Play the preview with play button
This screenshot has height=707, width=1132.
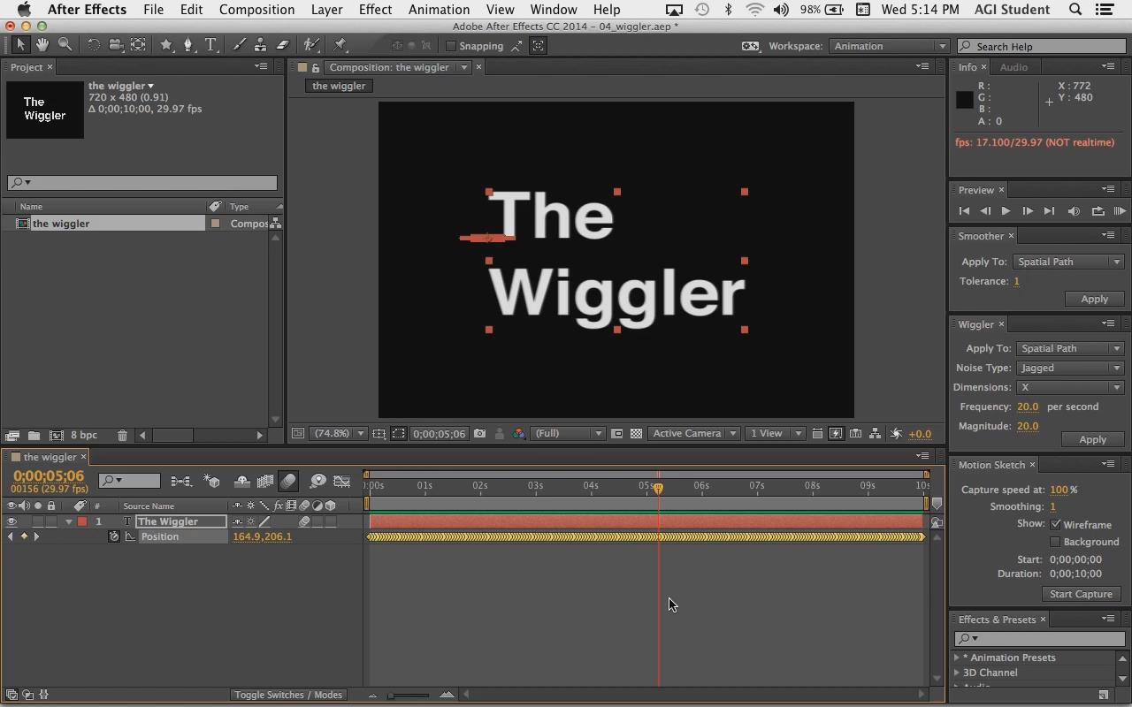pyautogui.click(x=1006, y=211)
